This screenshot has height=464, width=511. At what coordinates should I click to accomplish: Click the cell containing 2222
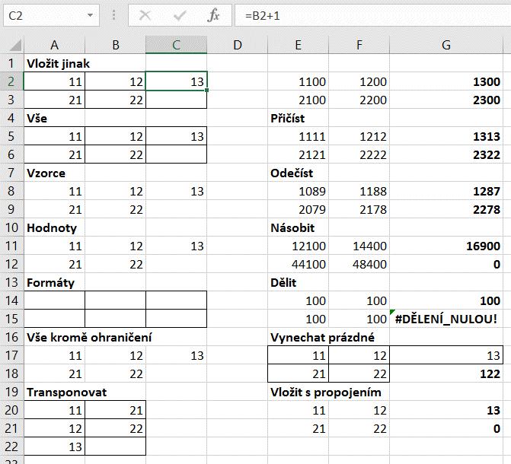(359, 154)
